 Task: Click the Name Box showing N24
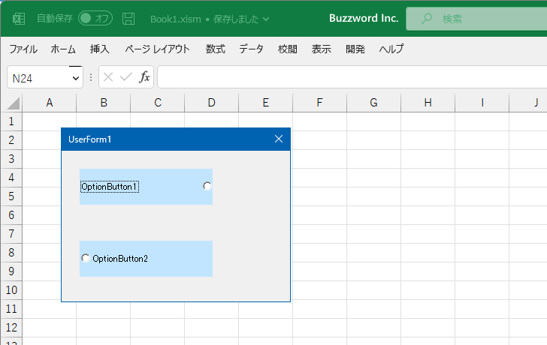coord(38,77)
